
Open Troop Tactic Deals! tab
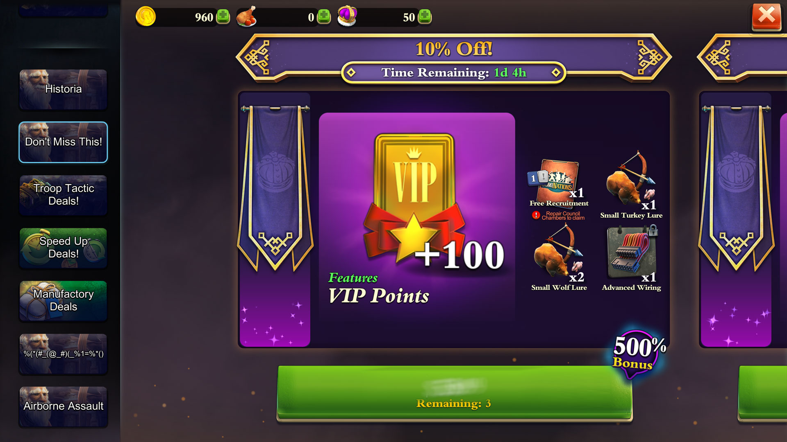point(63,195)
